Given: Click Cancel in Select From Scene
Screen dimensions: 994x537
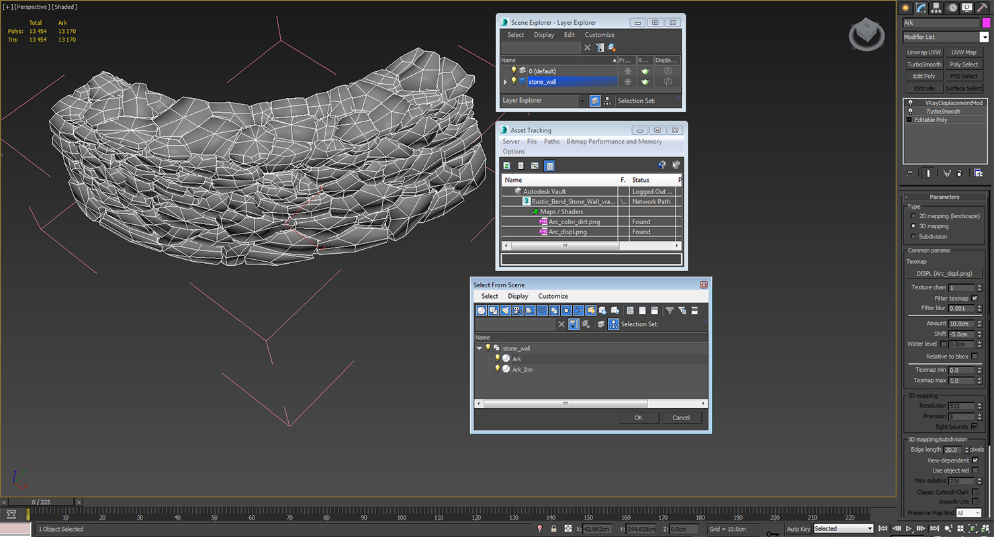Looking at the screenshot, I should (681, 418).
